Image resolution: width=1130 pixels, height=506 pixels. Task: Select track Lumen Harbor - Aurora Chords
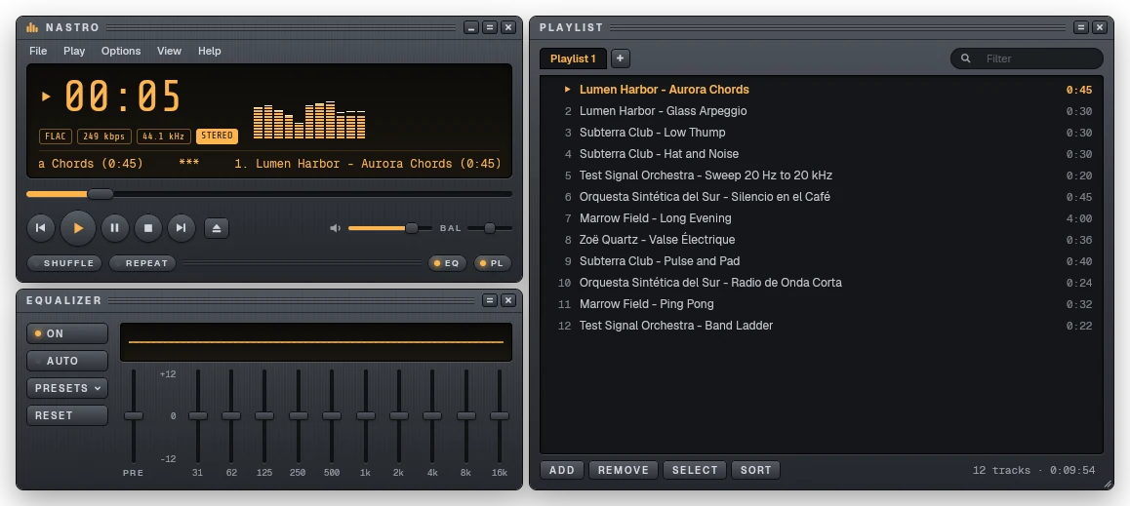pyautogui.click(x=822, y=90)
